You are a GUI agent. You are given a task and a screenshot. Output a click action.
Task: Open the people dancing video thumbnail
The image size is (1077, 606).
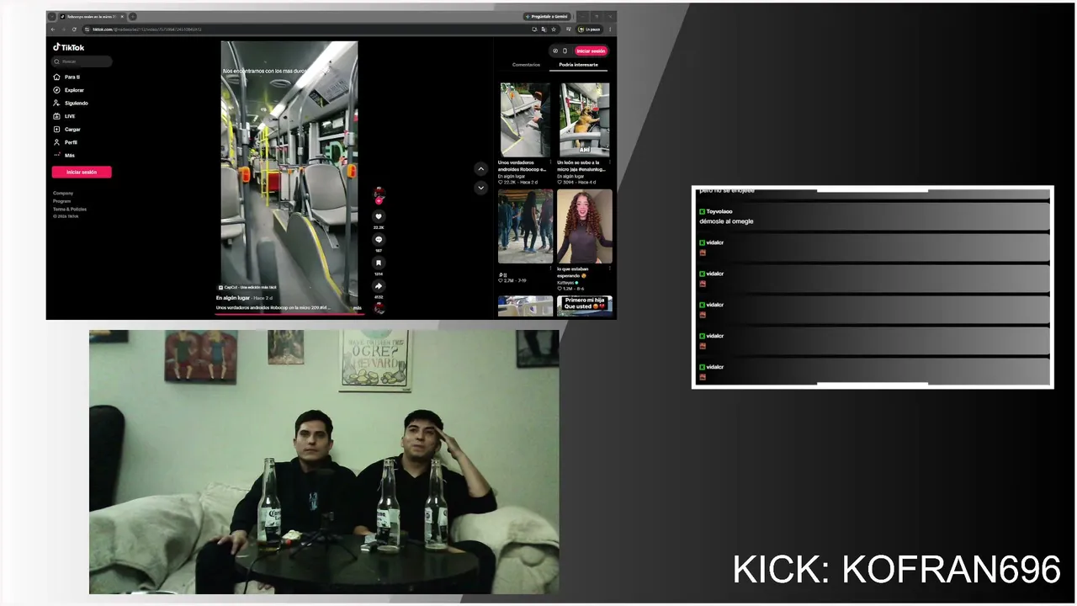[525, 226]
